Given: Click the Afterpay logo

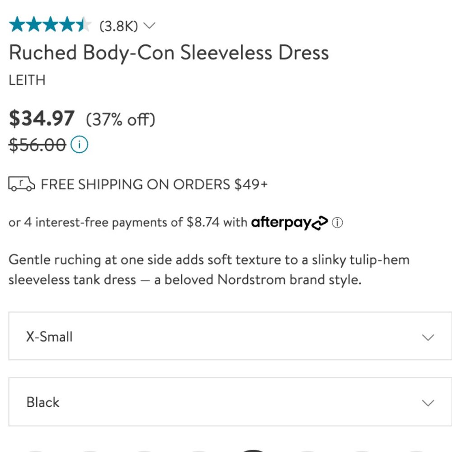Looking at the screenshot, I should [289, 222].
